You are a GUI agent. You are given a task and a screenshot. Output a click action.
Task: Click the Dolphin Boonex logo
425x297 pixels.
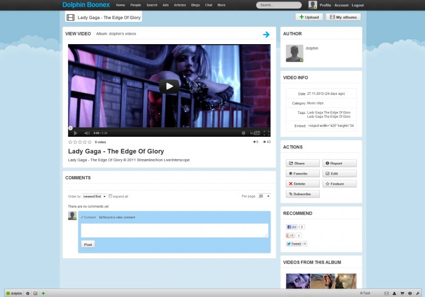coord(86,5)
